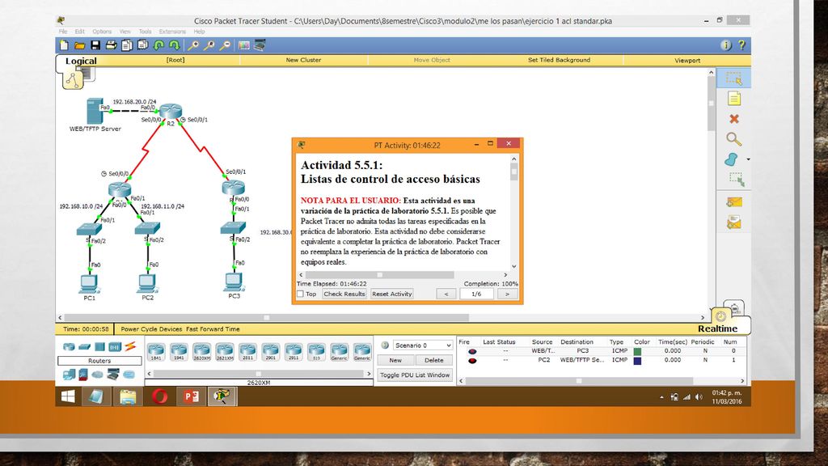Reset workspace zoom
The width and height of the screenshot is (828, 466).
[209, 45]
